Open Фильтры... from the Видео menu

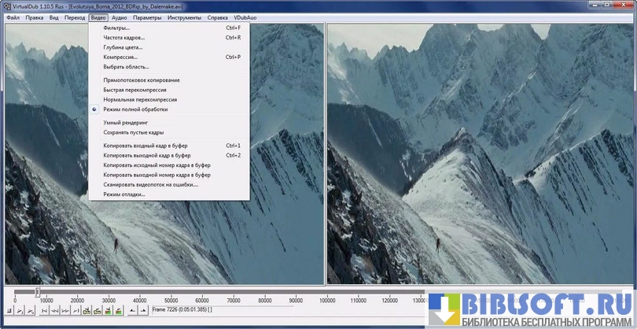click(116, 28)
